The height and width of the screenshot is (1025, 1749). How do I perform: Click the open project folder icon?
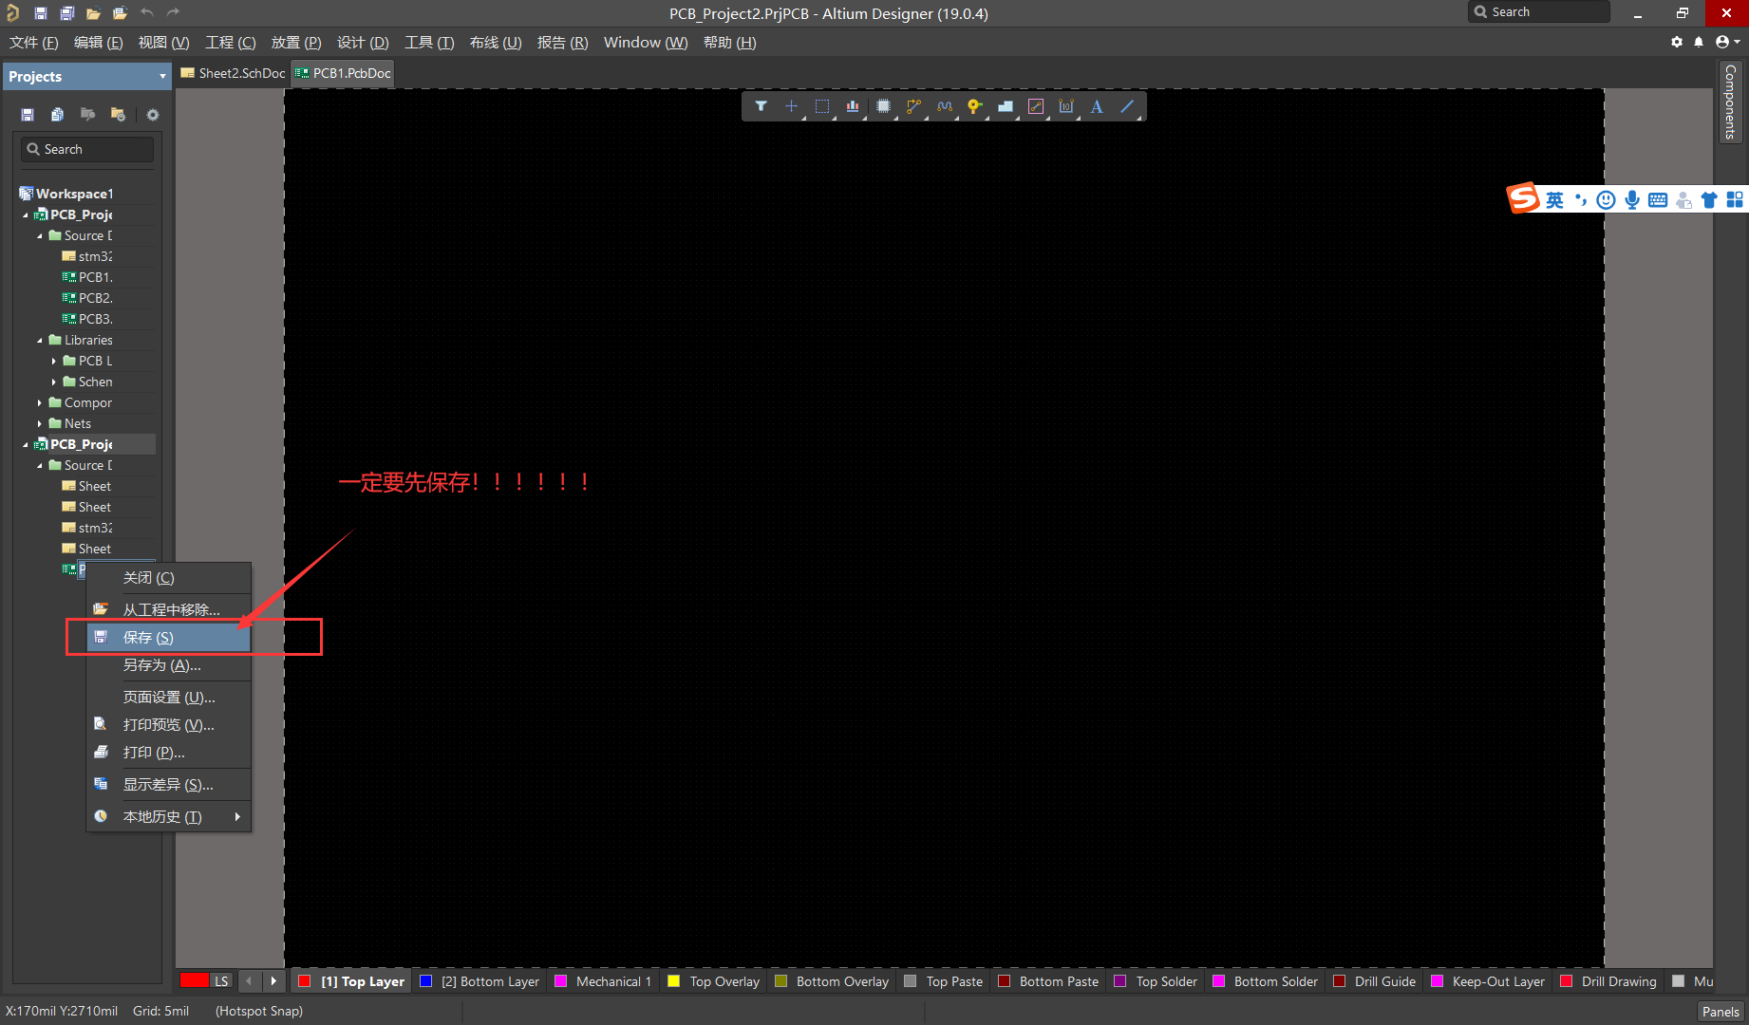tap(120, 13)
